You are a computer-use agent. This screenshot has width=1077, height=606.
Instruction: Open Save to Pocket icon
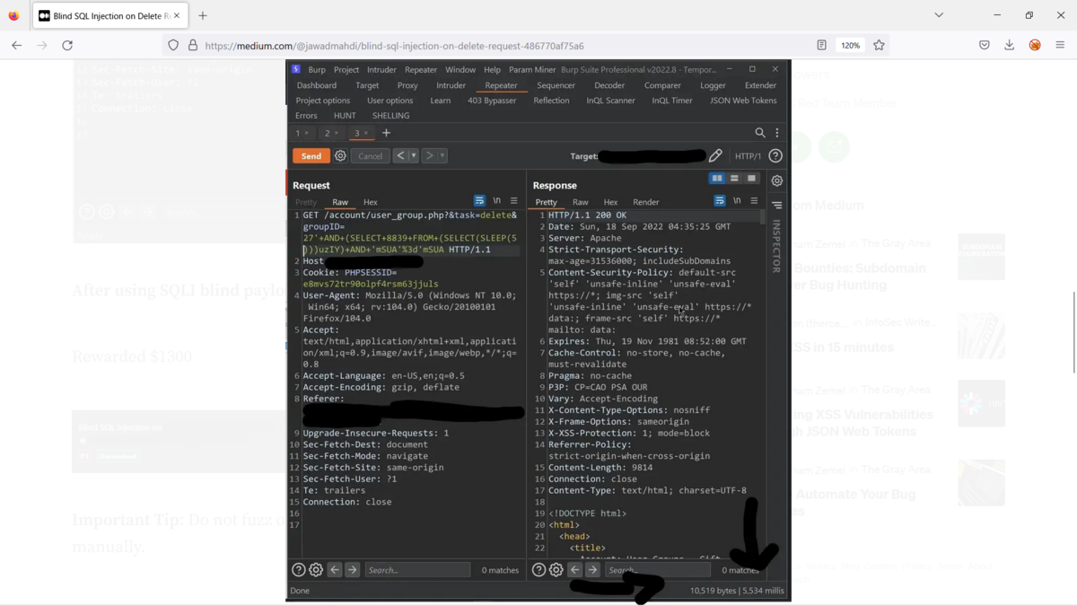[985, 45]
